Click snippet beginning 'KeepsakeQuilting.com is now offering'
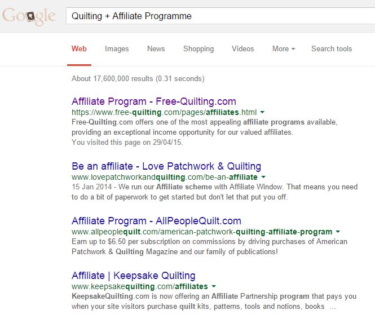The width and height of the screenshot is (375, 319). 214,302
